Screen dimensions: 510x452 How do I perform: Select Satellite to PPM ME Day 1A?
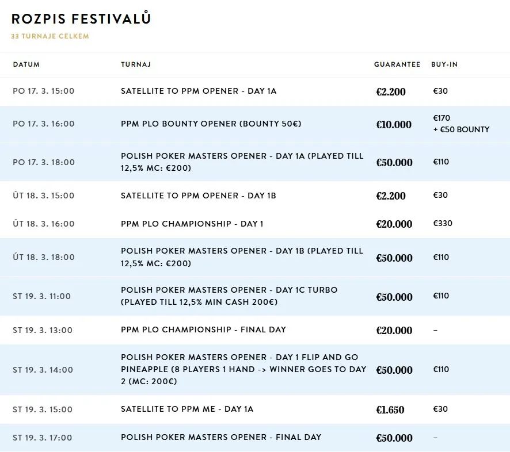[x=255, y=409]
